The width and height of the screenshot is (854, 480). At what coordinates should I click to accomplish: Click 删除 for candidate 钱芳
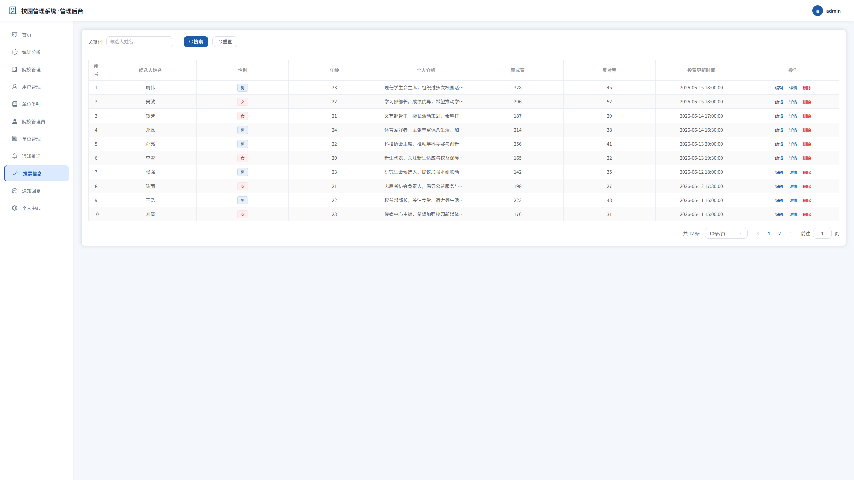807,116
